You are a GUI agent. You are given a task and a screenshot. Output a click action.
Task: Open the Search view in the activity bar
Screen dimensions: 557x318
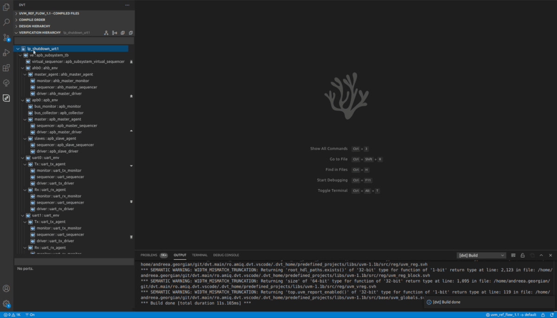click(6, 22)
